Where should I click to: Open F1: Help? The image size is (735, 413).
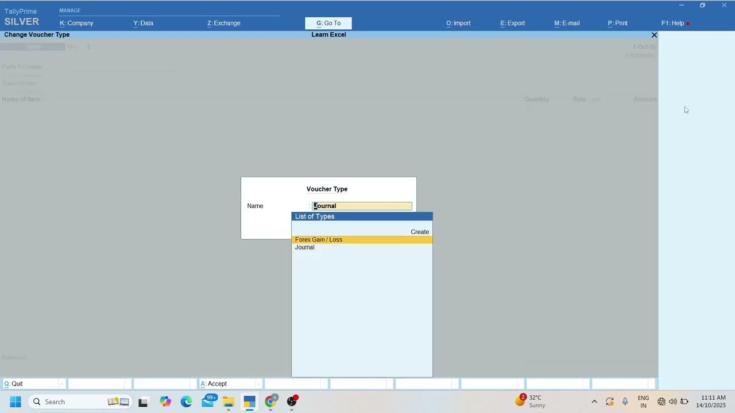(675, 23)
